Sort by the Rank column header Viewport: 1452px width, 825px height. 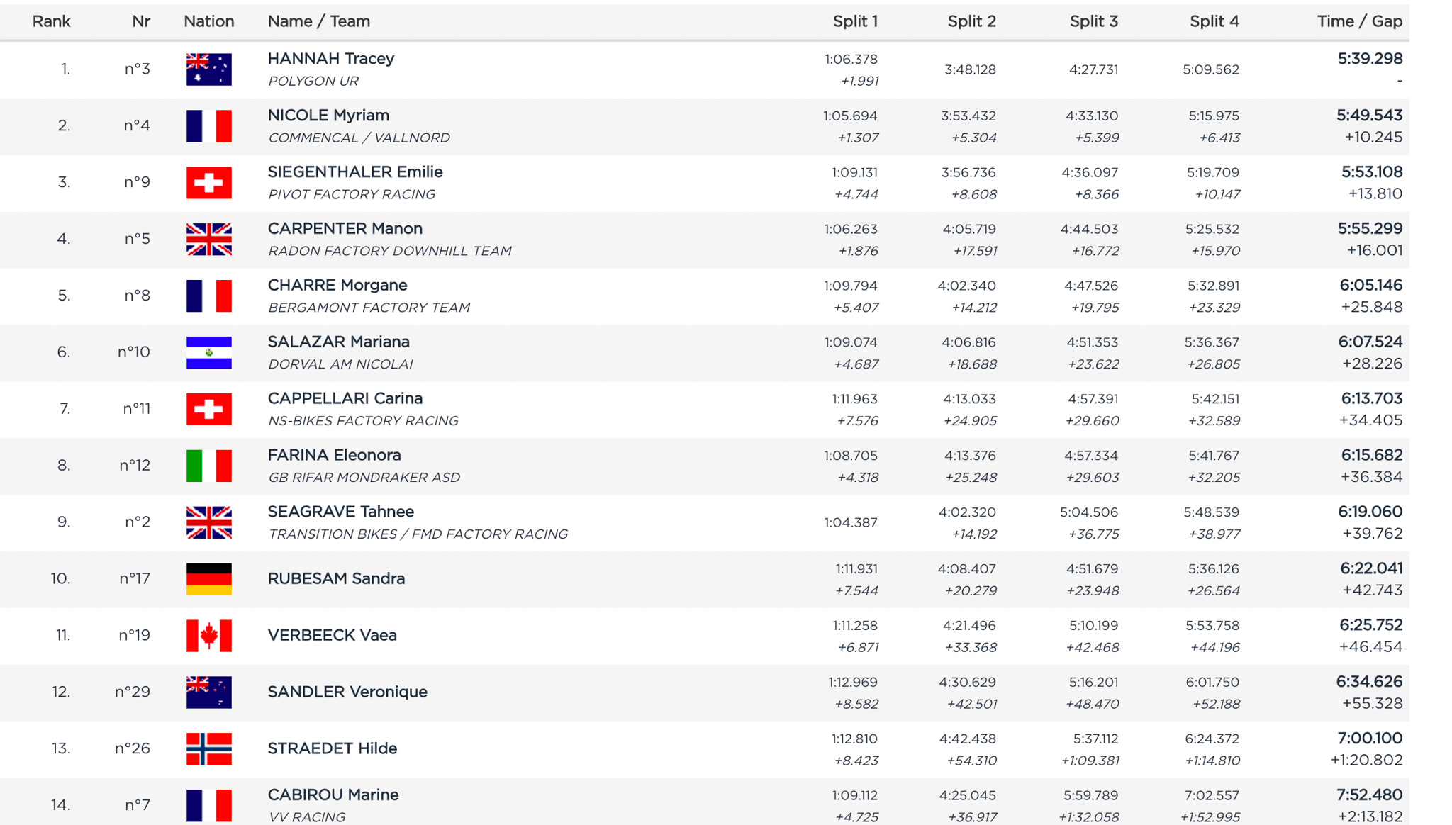tap(51, 21)
